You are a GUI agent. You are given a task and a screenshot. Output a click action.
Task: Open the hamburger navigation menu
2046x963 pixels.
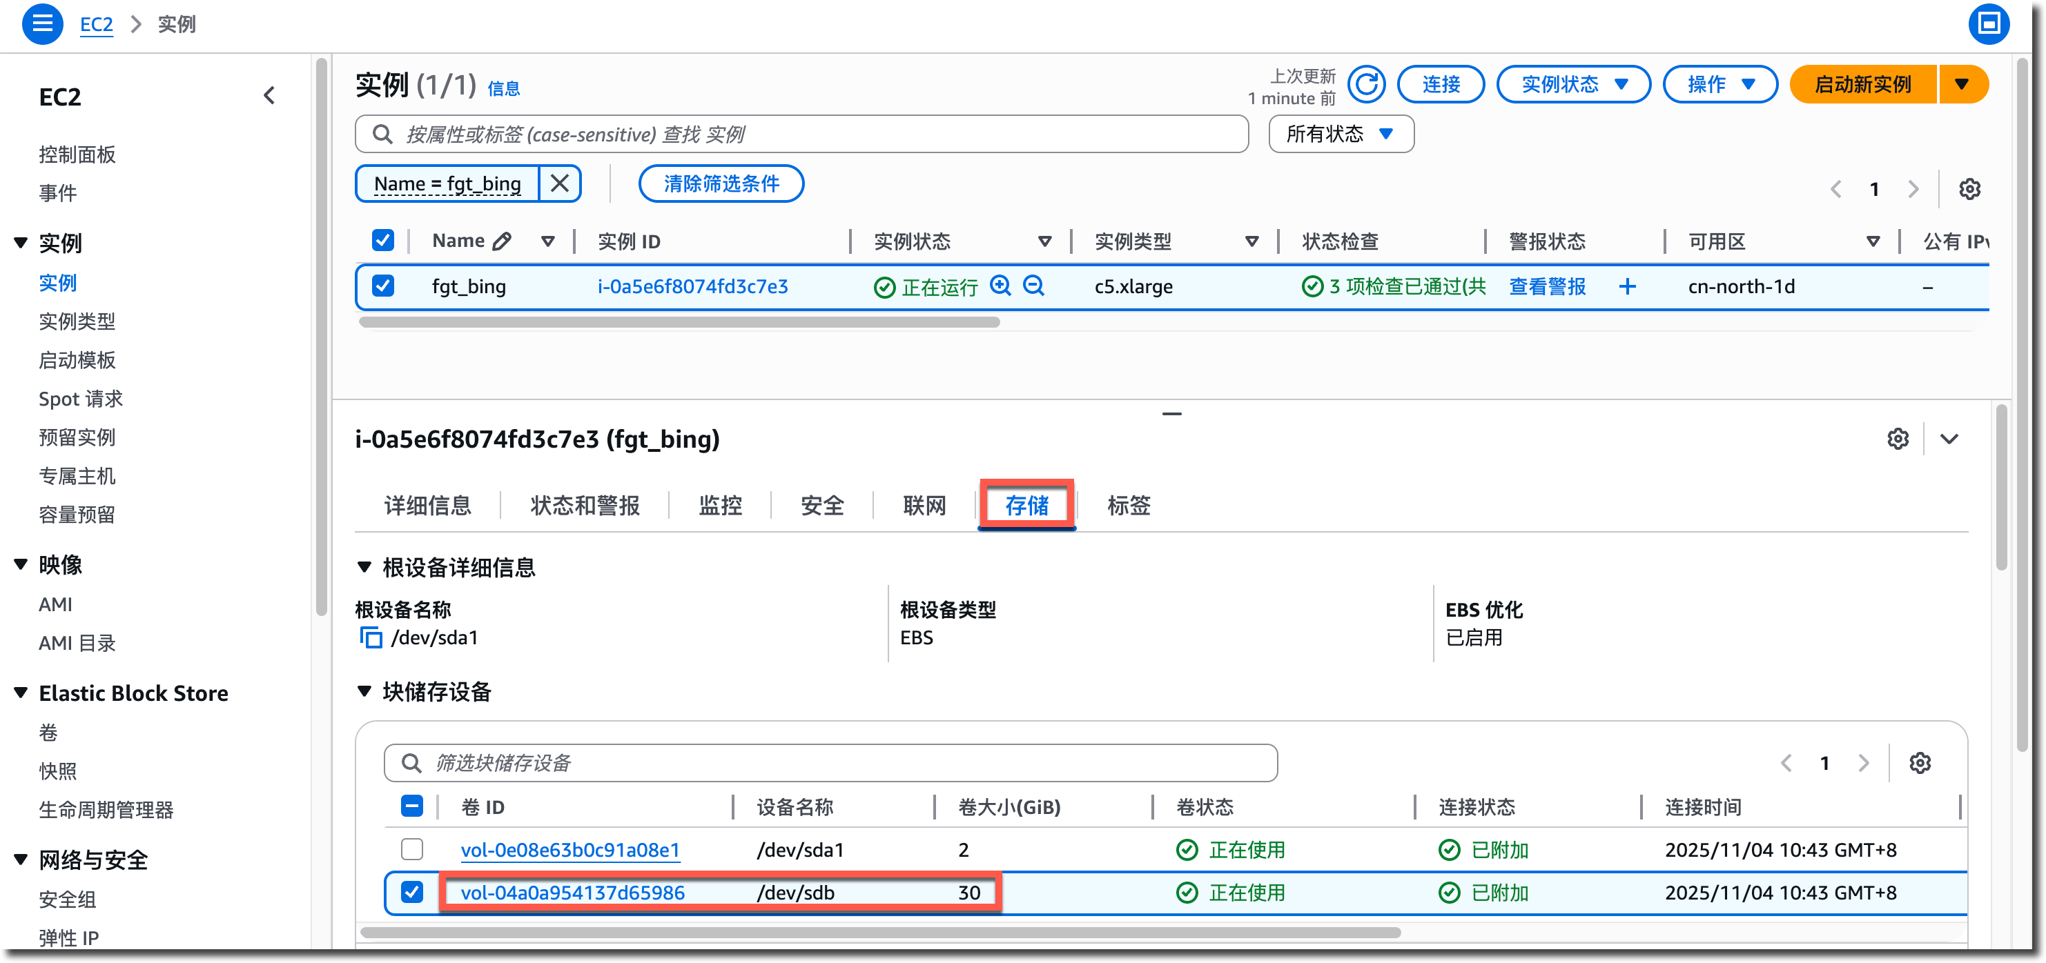42,24
